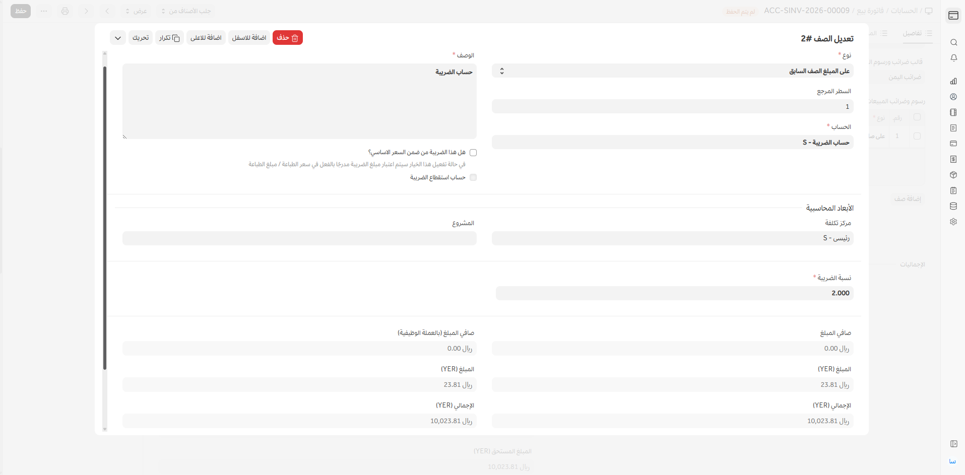
Task: Click the bar chart icon in sidebar
Action: 953,81
